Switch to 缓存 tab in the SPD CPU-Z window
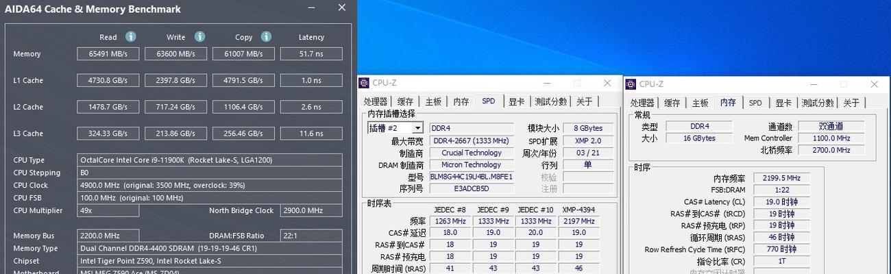The width and height of the screenshot is (891, 274). [x=405, y=101]
